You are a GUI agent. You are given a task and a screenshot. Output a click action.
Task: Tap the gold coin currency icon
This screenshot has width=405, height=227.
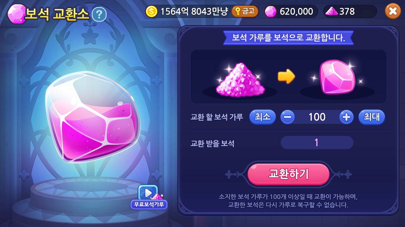coord(152,11)
